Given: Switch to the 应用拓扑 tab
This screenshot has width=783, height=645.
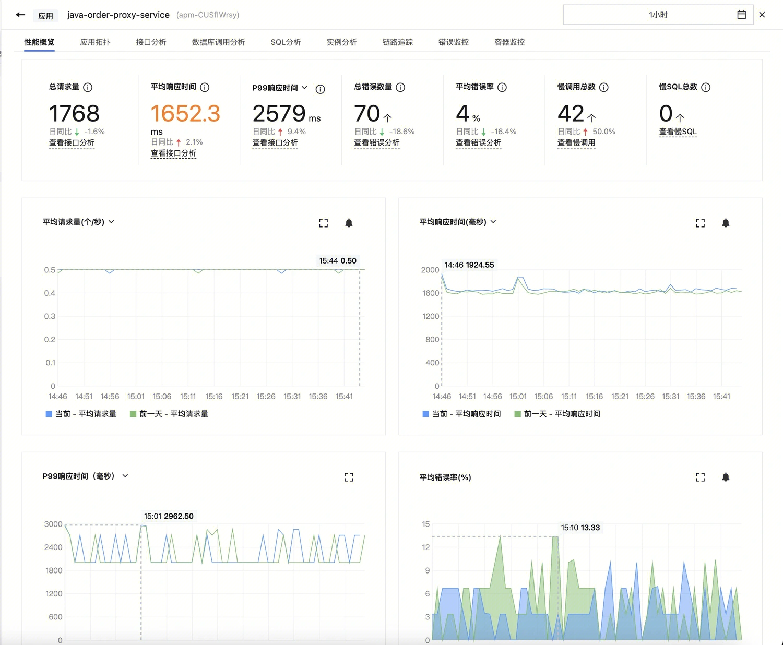Looking at the screenshot, I should (95, 42).
